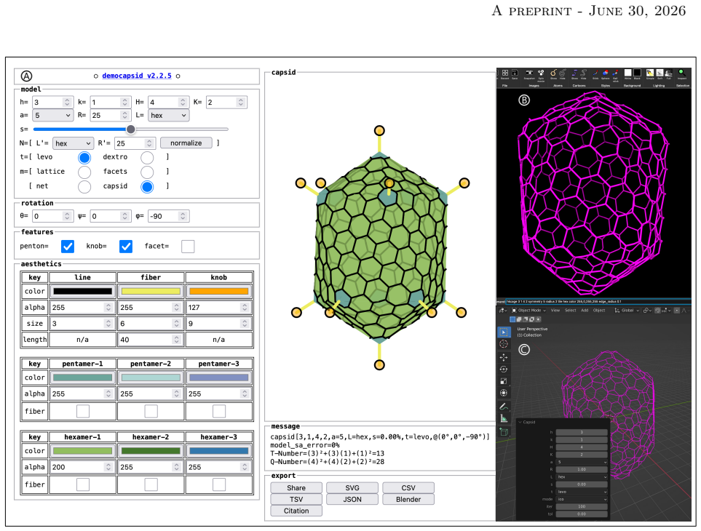The height and width of the screenshot is (531, 701).
Task: Open the Select menu in Blender's header
Action: click(570, 311)
